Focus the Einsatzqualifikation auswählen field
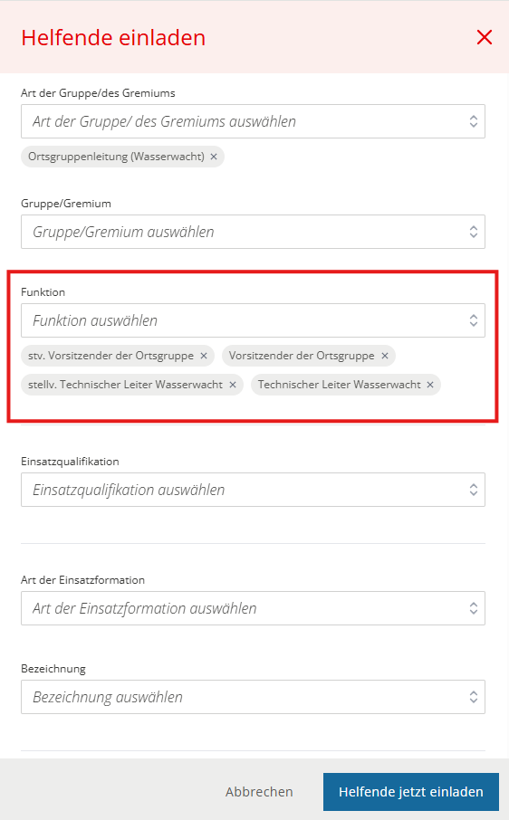Image resolution: width=509 pixels, height=820 pixels. point(254,490)
